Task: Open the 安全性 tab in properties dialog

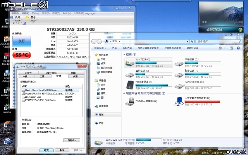Action: pyautogui.click(x=28, y=73)
